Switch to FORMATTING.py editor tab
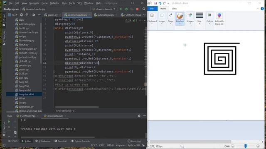The image size is (266, 149). [131, 15]
